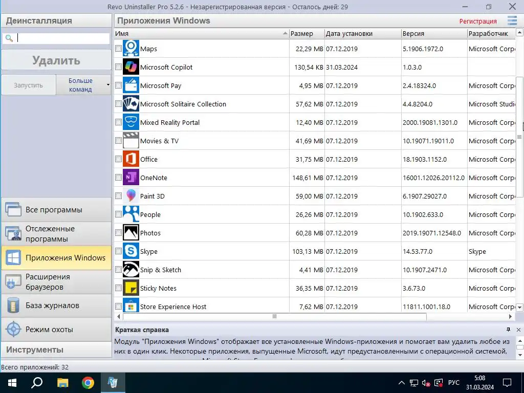Sort by the Версия column header
Image resolution: width=524 pixels, height=393 pixels.
tap(434, 33)
